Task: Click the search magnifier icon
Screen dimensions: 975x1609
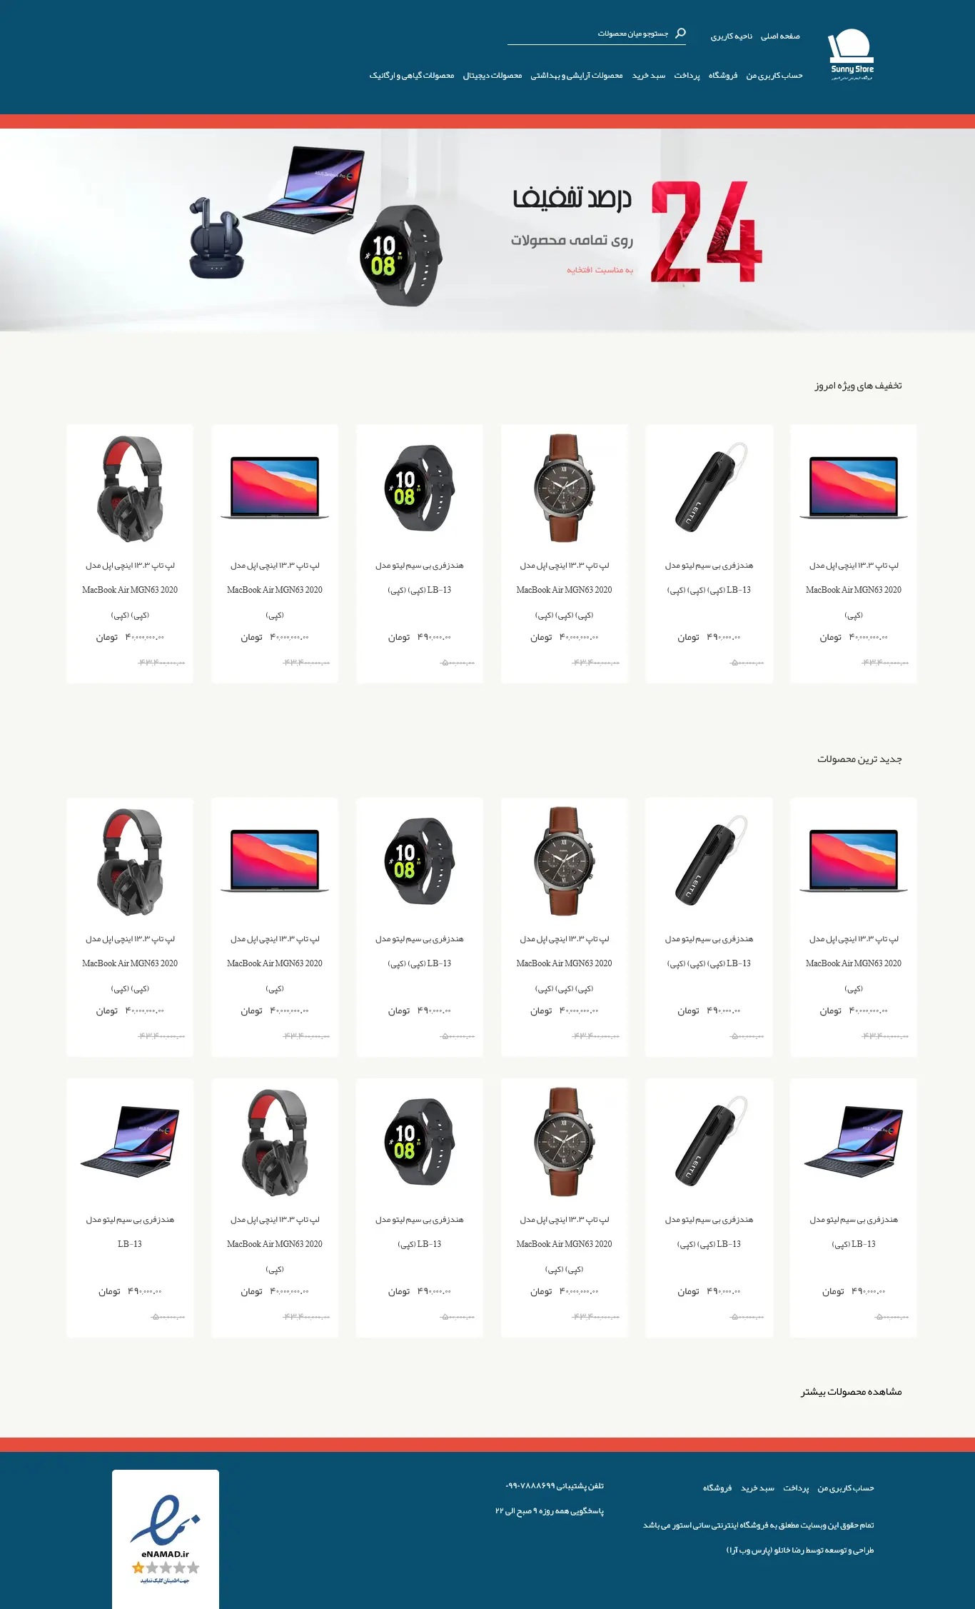Action: tap(680, 33)
